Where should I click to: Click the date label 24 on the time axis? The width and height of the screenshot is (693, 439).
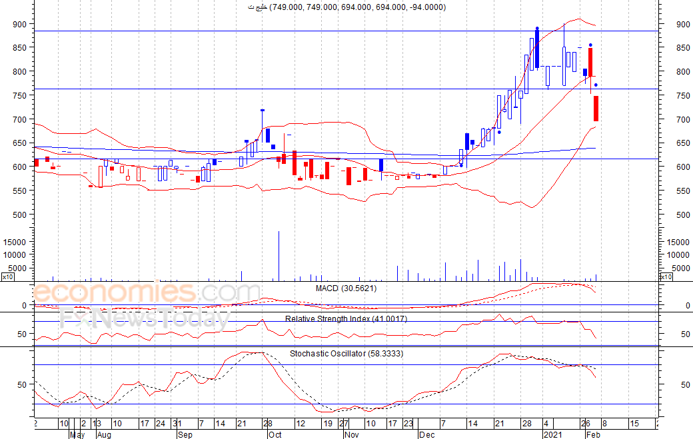pyautogui.click(x=161, y=424)
